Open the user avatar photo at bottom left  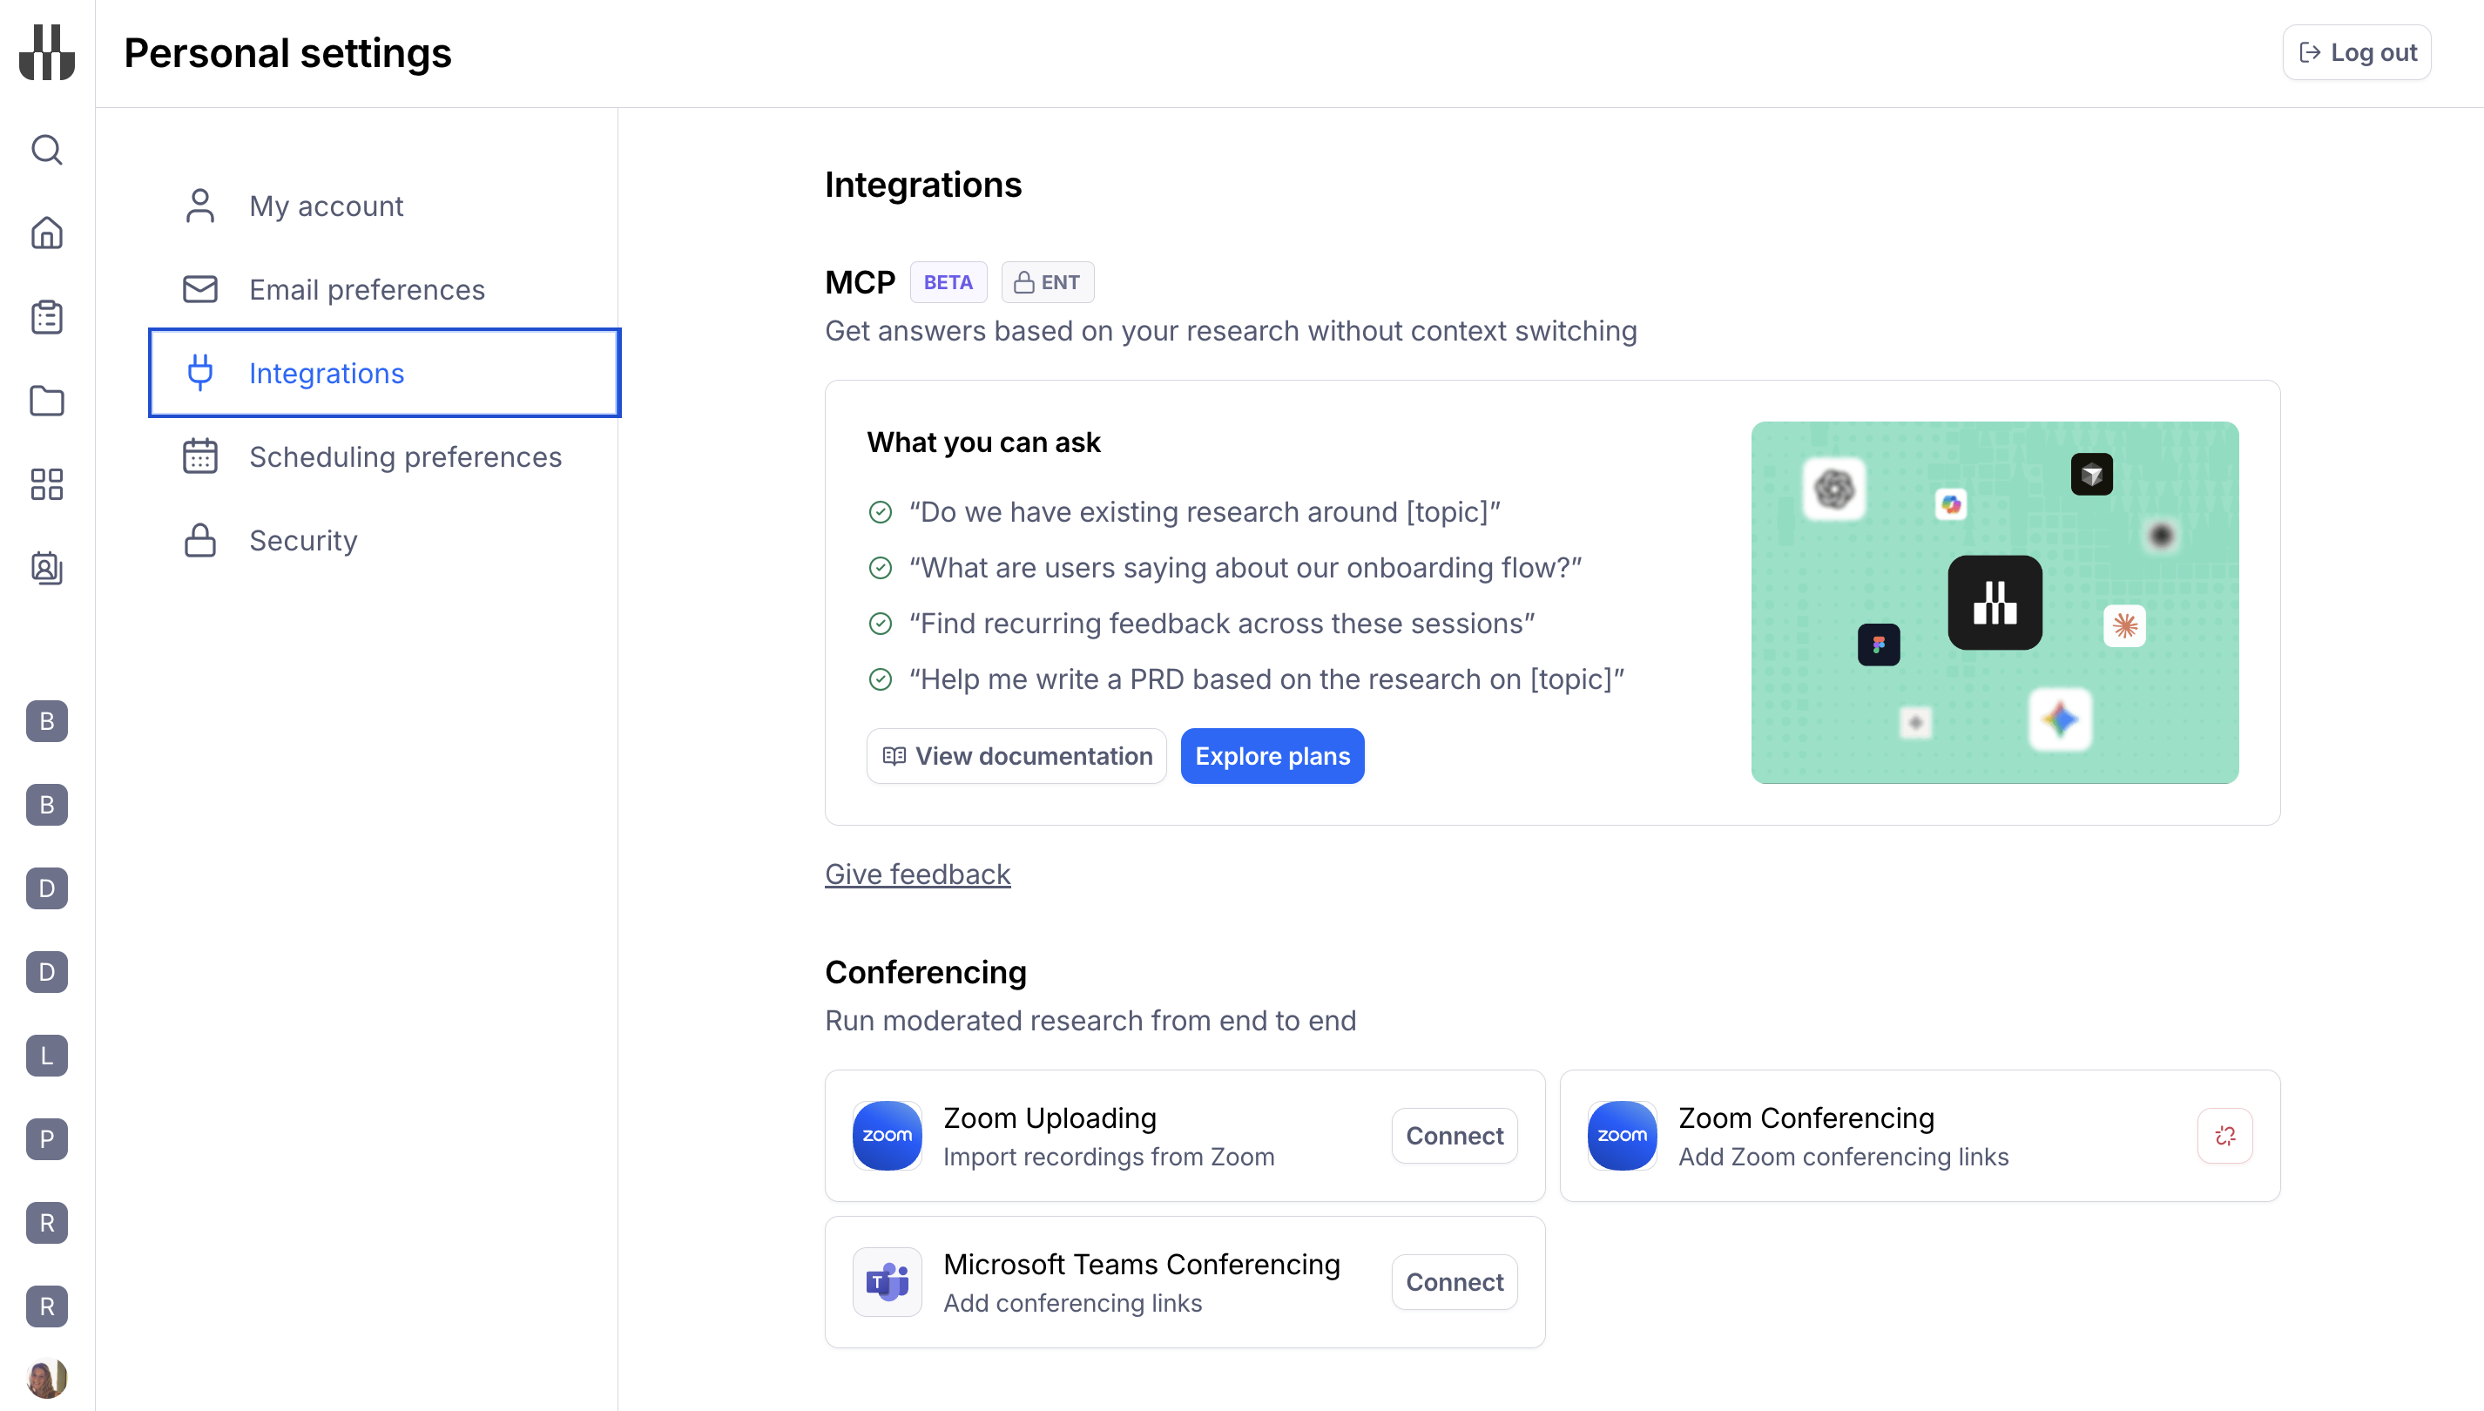point(46,1378)
